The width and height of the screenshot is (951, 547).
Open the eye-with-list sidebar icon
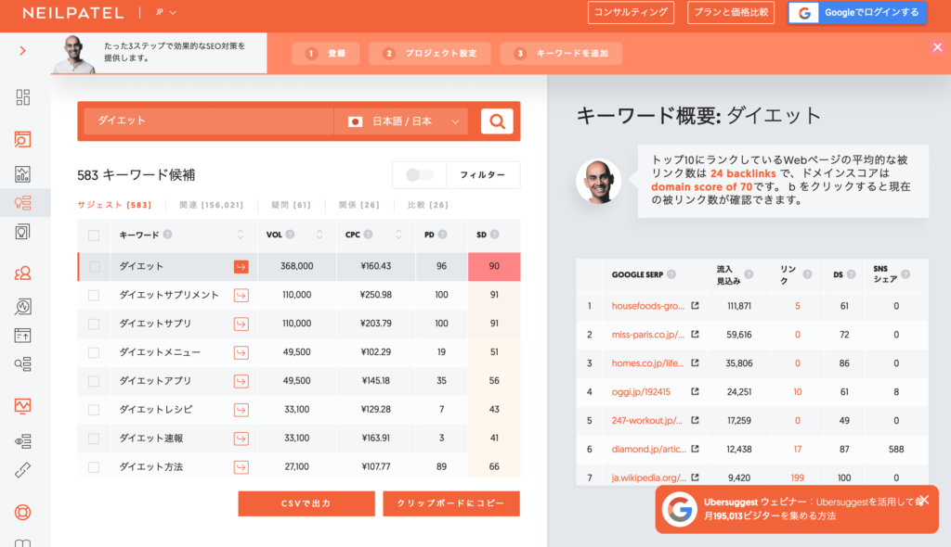[22, 441]
